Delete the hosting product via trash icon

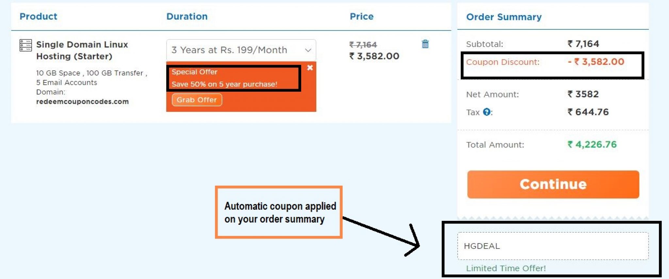[425, 45]
